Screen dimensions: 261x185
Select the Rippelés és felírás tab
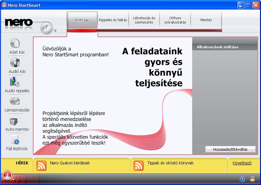113,20
